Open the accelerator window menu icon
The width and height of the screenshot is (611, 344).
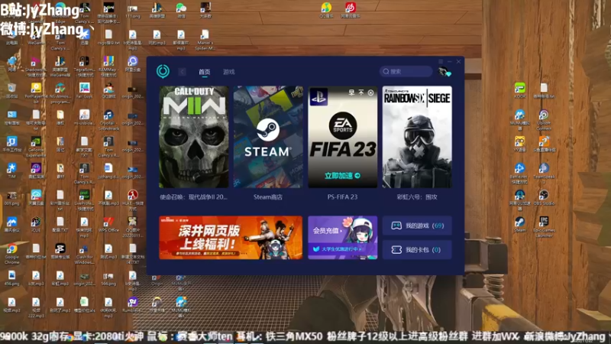click(x=441, y=62)
